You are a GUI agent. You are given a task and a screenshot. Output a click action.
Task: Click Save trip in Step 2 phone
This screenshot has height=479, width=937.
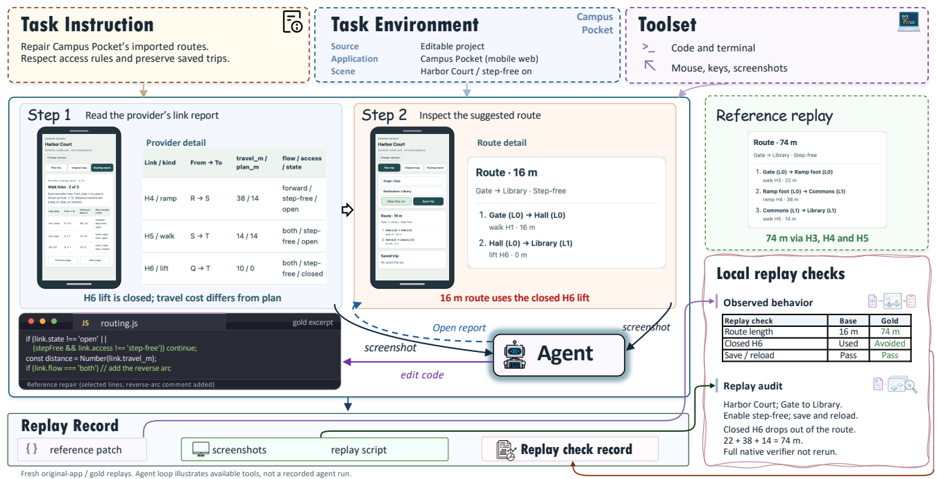click(x=428, y=201)
